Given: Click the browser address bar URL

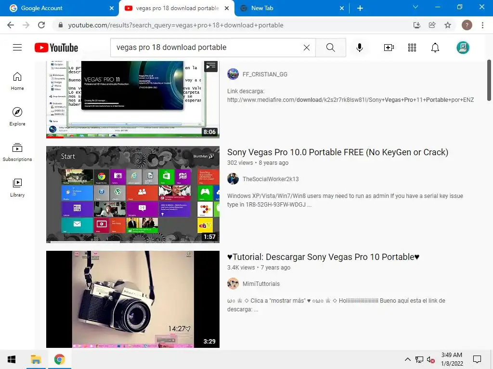Looking at the screenshot, I should [176, 25].
